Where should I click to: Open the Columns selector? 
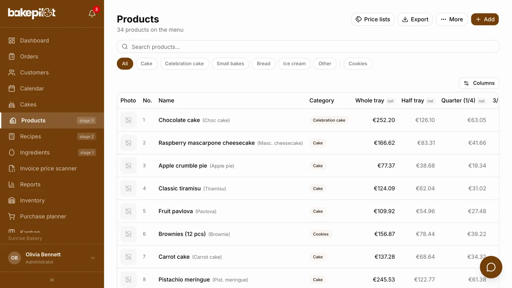tap(479, 83)
